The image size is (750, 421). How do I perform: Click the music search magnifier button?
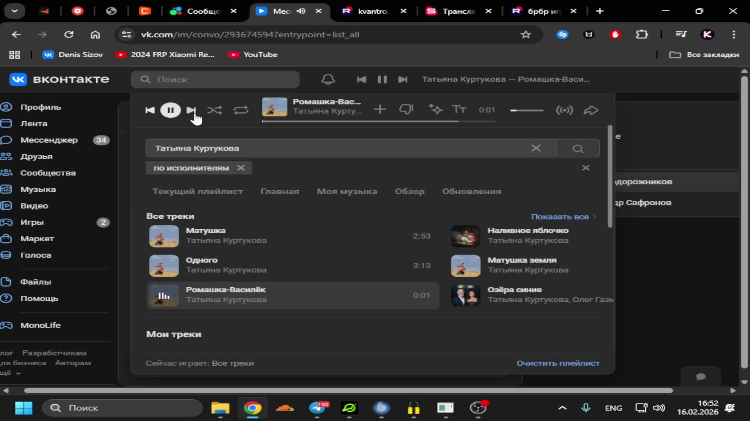(578, 149)
